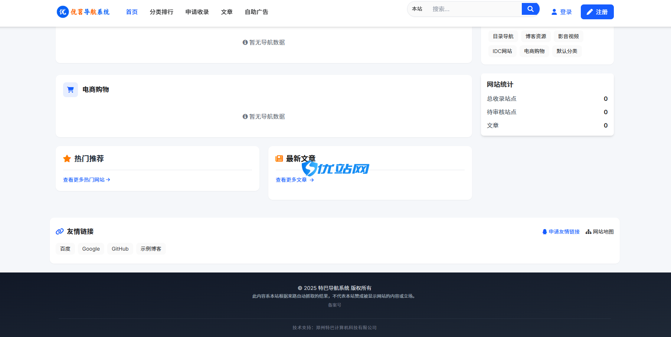Click the 优客导航系统 logo icon
Screen dimensions: 671x337
[63, 11]
